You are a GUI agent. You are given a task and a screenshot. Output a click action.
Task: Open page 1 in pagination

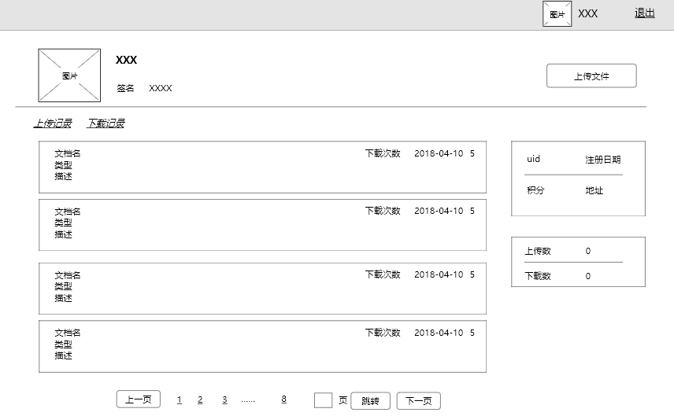tap(180, 400)
